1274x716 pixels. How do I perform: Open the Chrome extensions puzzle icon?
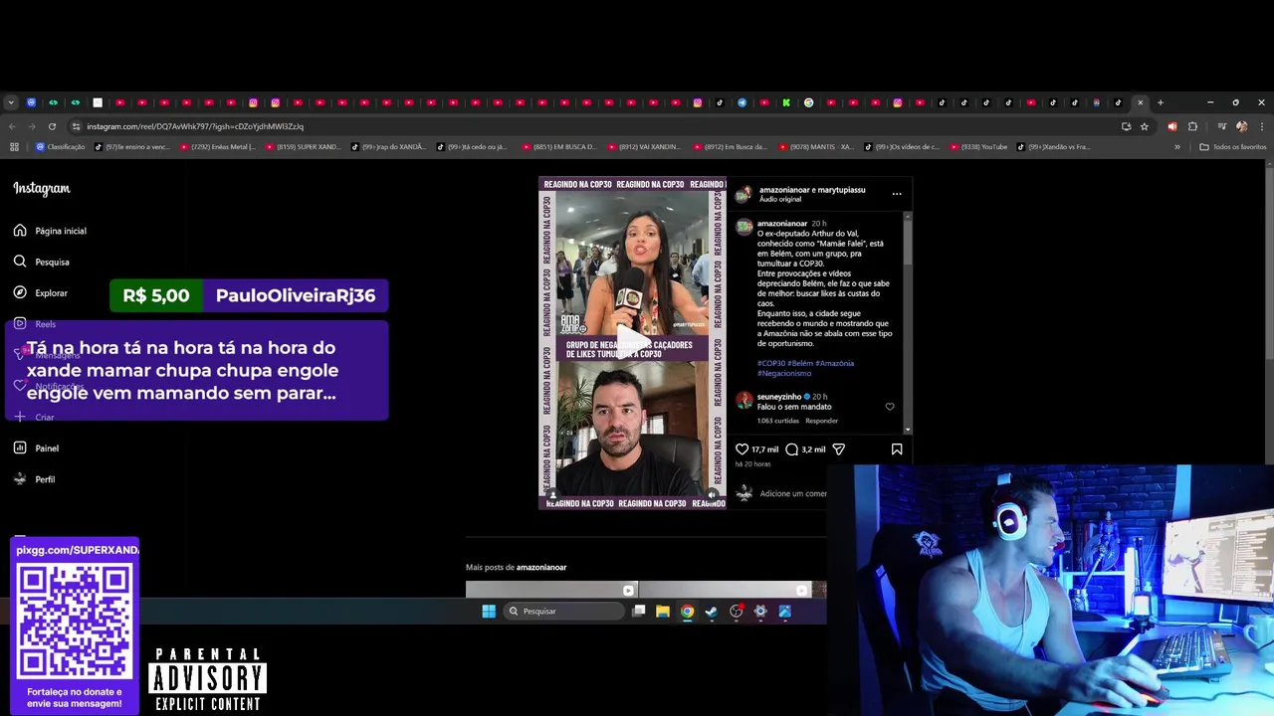pos(1192,126)
